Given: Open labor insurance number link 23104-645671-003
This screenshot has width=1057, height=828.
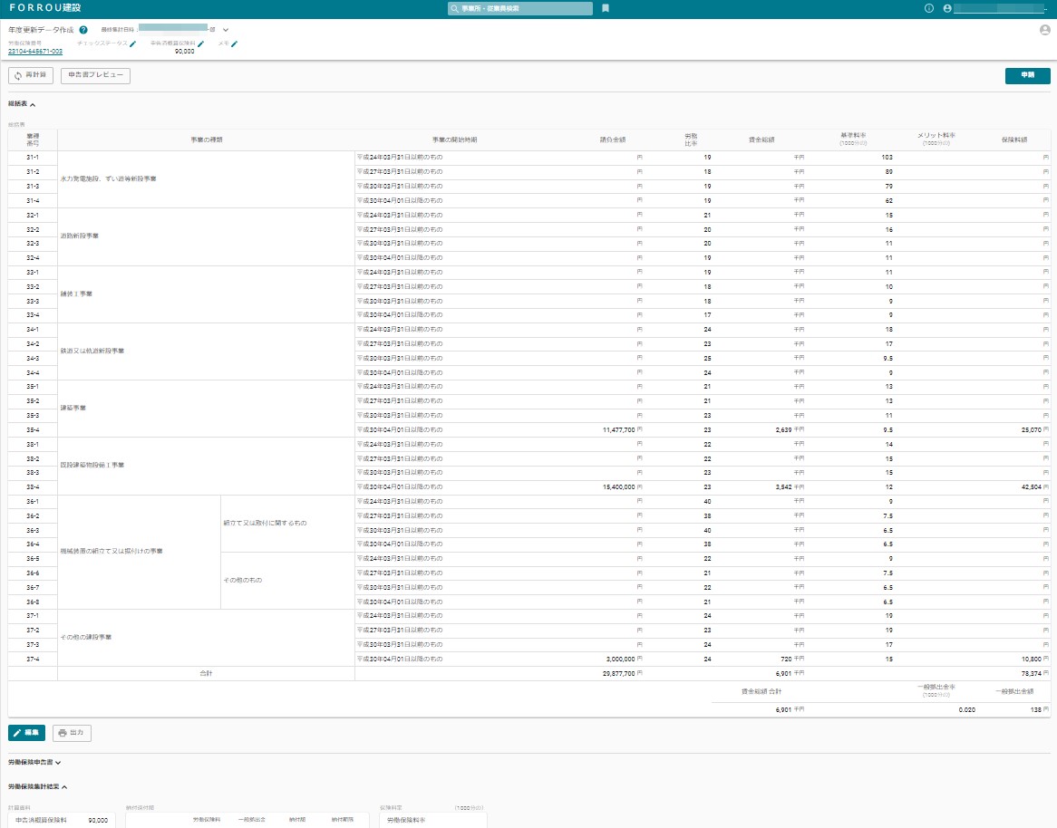Looking at the screenshot, I should click(x=35, y=52).
